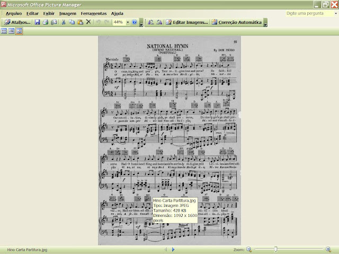Restore down the Picture Manager window

pos(326,4)
